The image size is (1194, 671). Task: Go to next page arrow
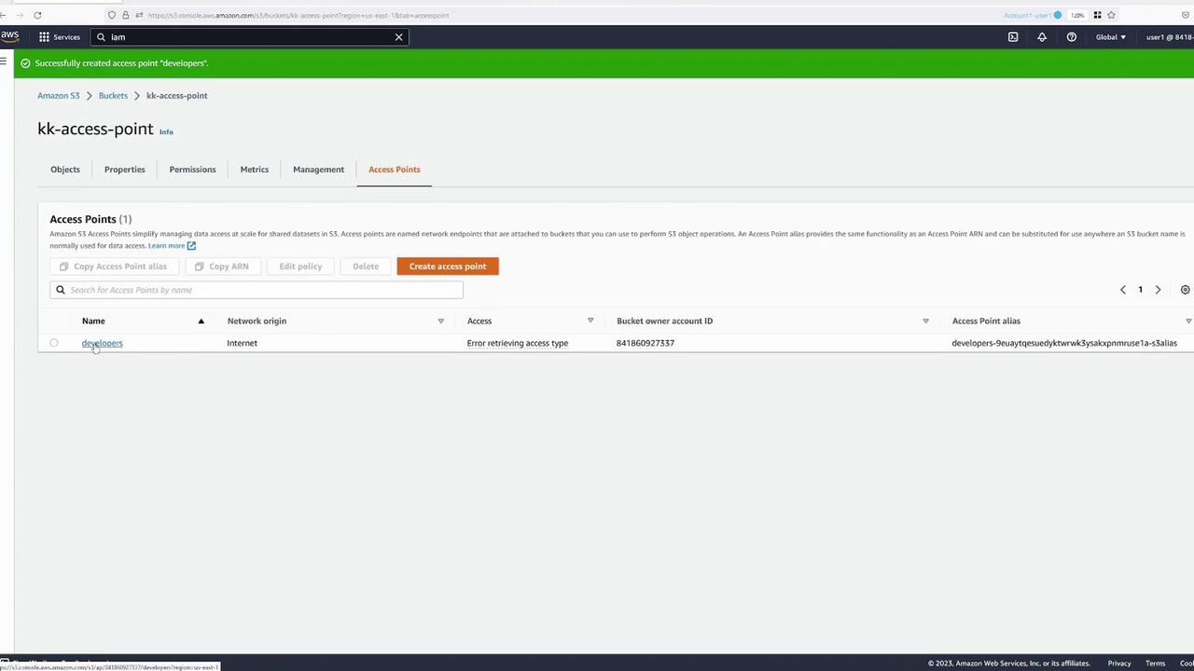(x=1158, y=290)
